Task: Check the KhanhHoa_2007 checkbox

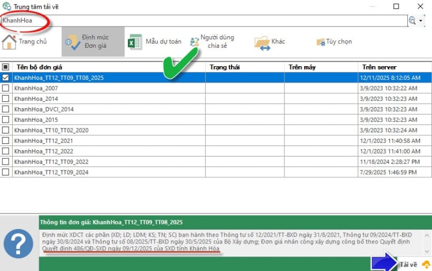Action: pos(6,88)
